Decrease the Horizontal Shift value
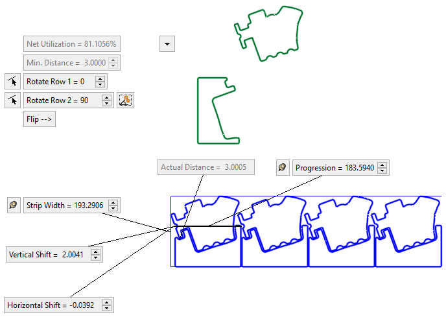446x317 pixels. 107,308
